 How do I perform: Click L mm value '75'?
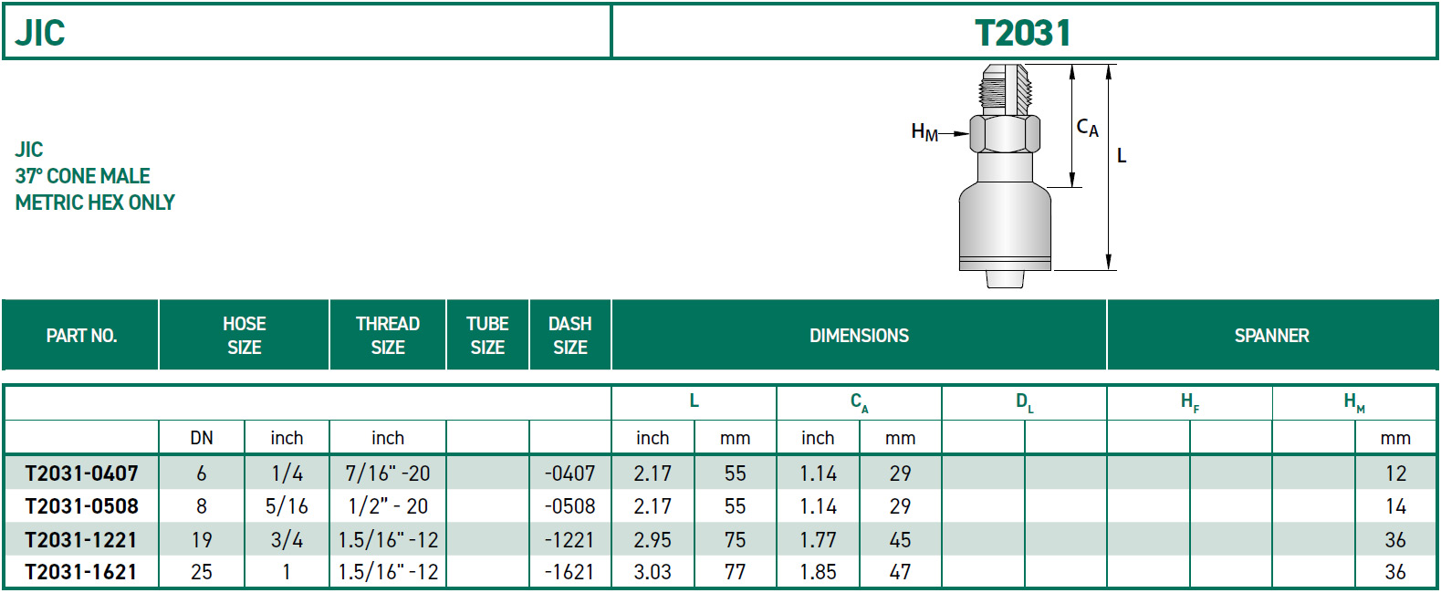[x=735, y=540]
